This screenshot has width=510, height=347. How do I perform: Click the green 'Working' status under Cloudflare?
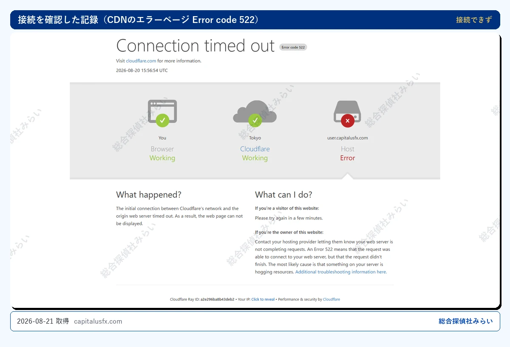pyautogui.click(x=255, y=158)
